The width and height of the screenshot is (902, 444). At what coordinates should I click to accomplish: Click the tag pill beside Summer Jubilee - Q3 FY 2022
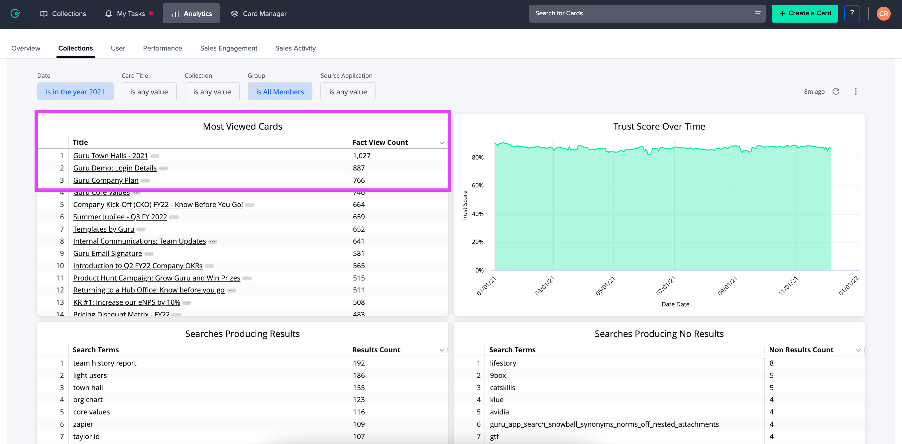pos(174,217)
